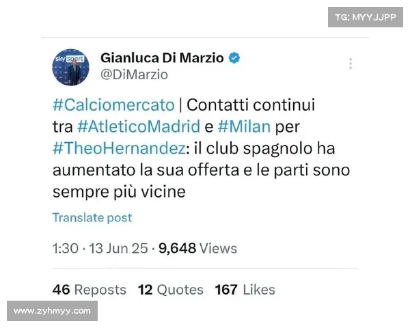Open the three-dot more options menu
The height and width of the screenshot is (328, 410).
(x=351, y=64)
